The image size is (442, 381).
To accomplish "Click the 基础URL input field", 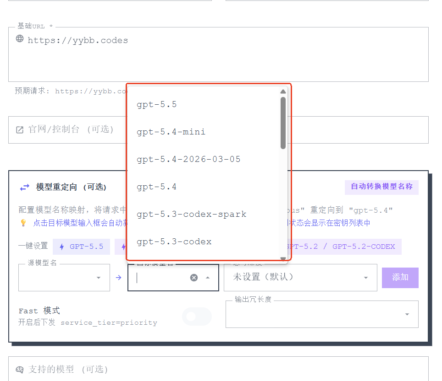I will (x=218, y=54).
